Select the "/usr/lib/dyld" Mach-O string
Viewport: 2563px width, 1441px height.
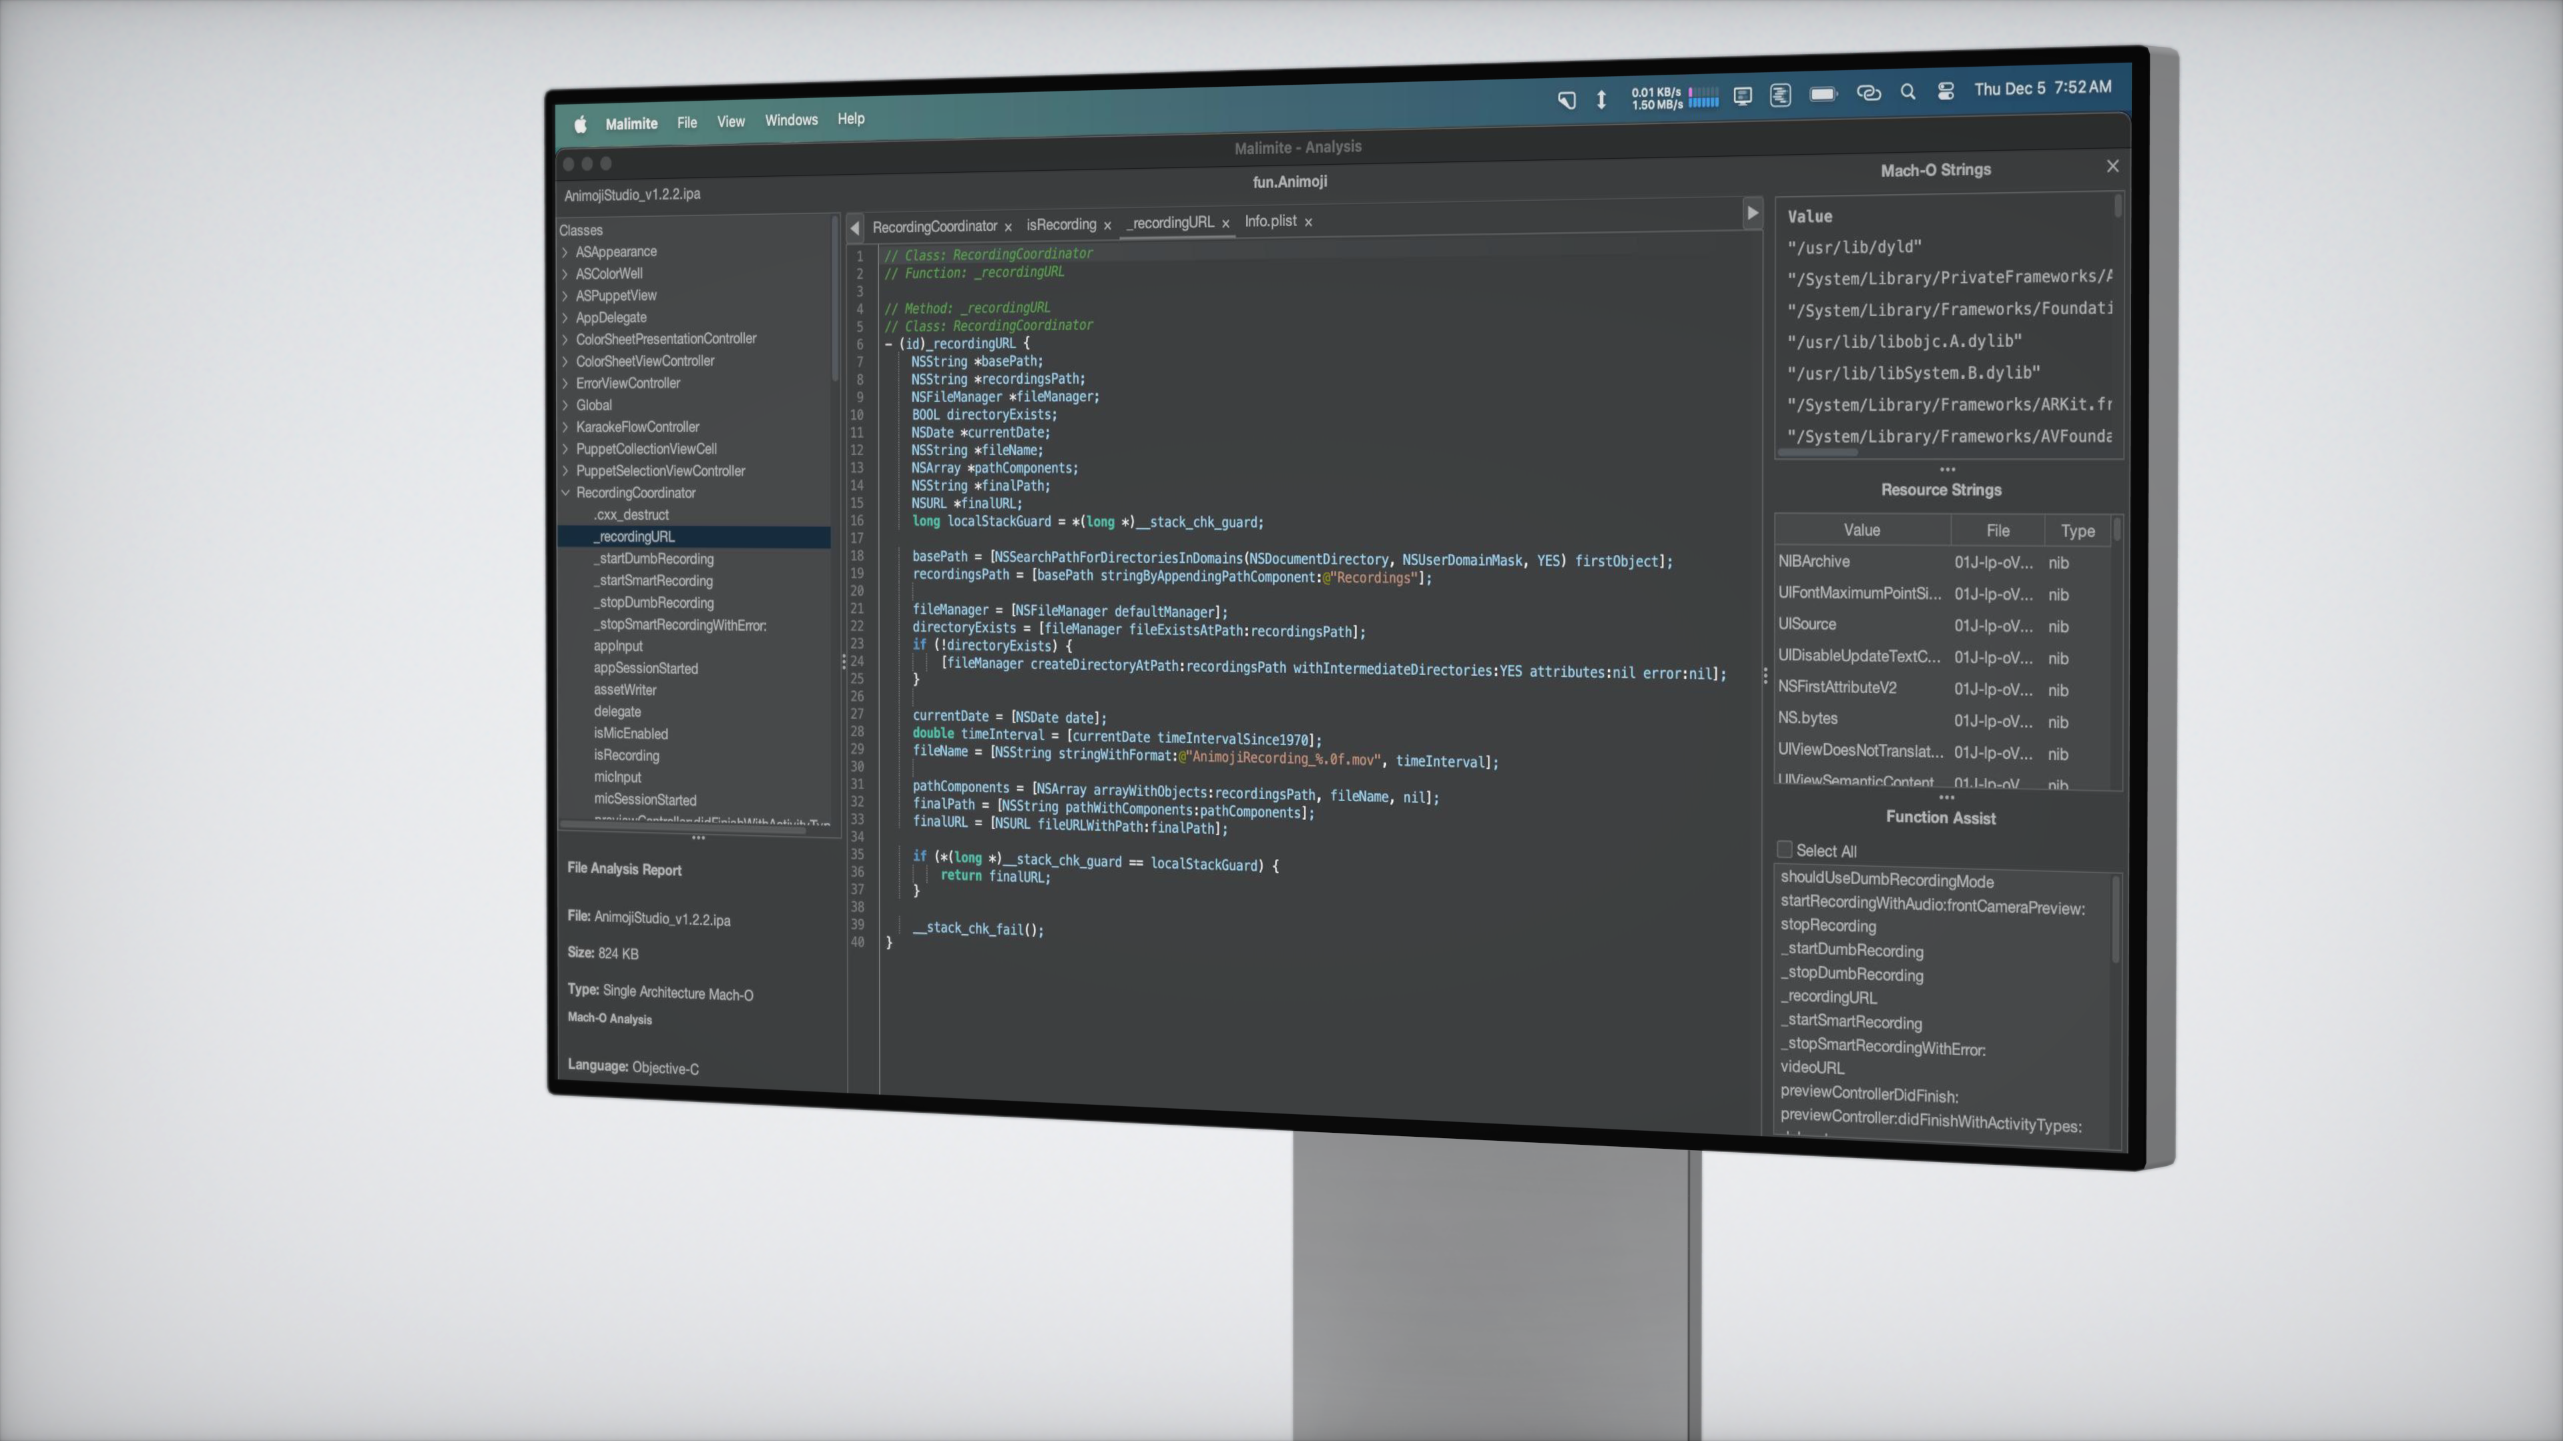point(1854,248)
